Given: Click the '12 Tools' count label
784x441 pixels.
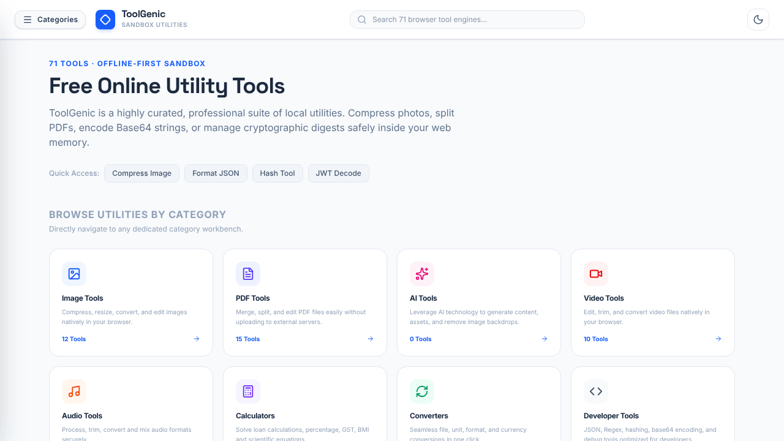Looking at the screenshot, I should (x=74, y=339).
